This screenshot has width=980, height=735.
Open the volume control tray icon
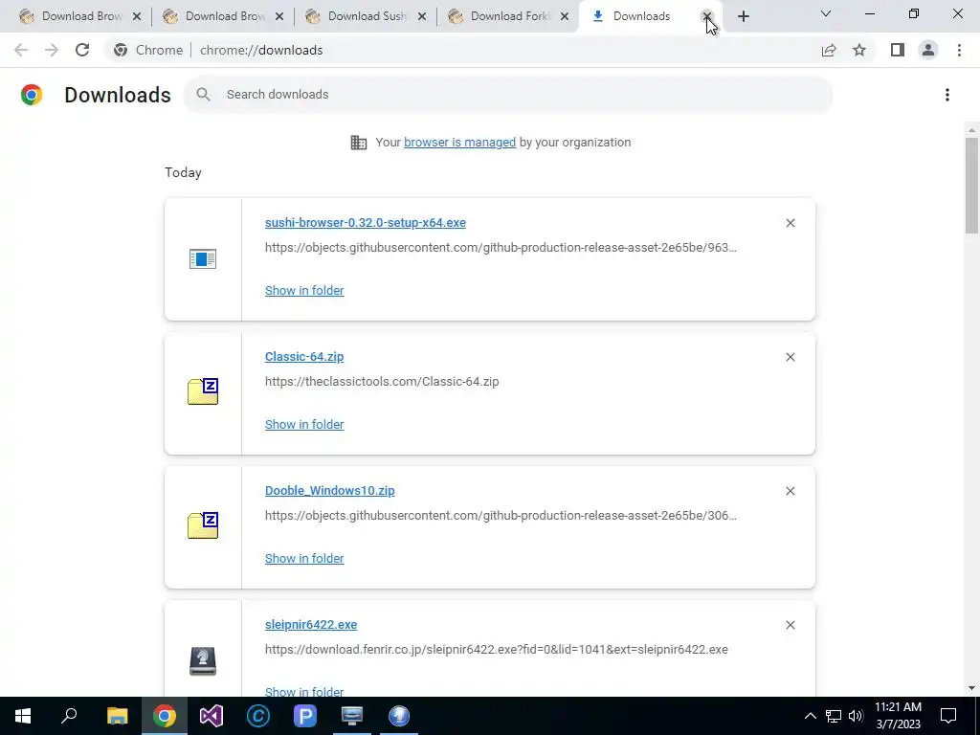tap(856, 716)
